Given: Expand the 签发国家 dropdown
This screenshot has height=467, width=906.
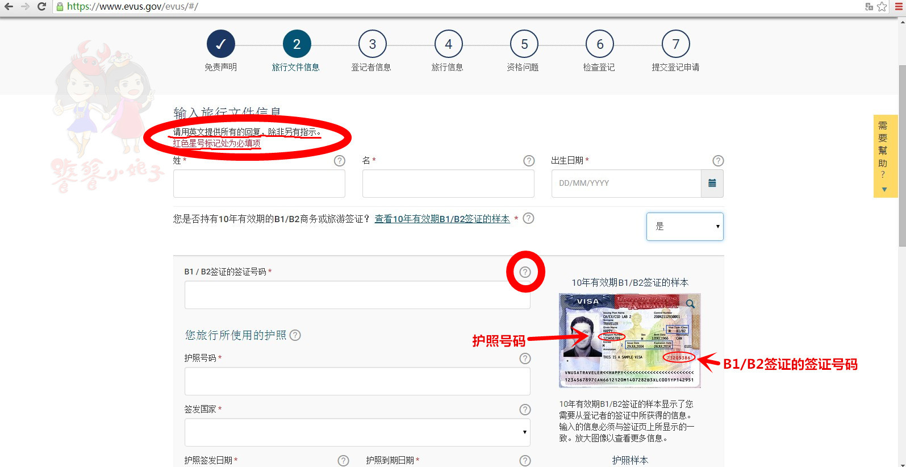Looking at the screenshot, I should (x=357, y=432).
